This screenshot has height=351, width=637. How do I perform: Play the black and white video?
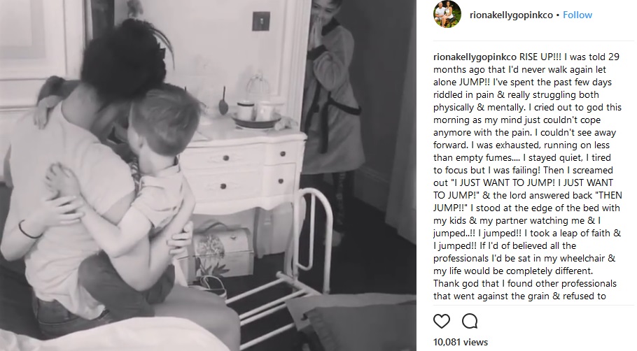pyautogui.click(x=208, y=175)
